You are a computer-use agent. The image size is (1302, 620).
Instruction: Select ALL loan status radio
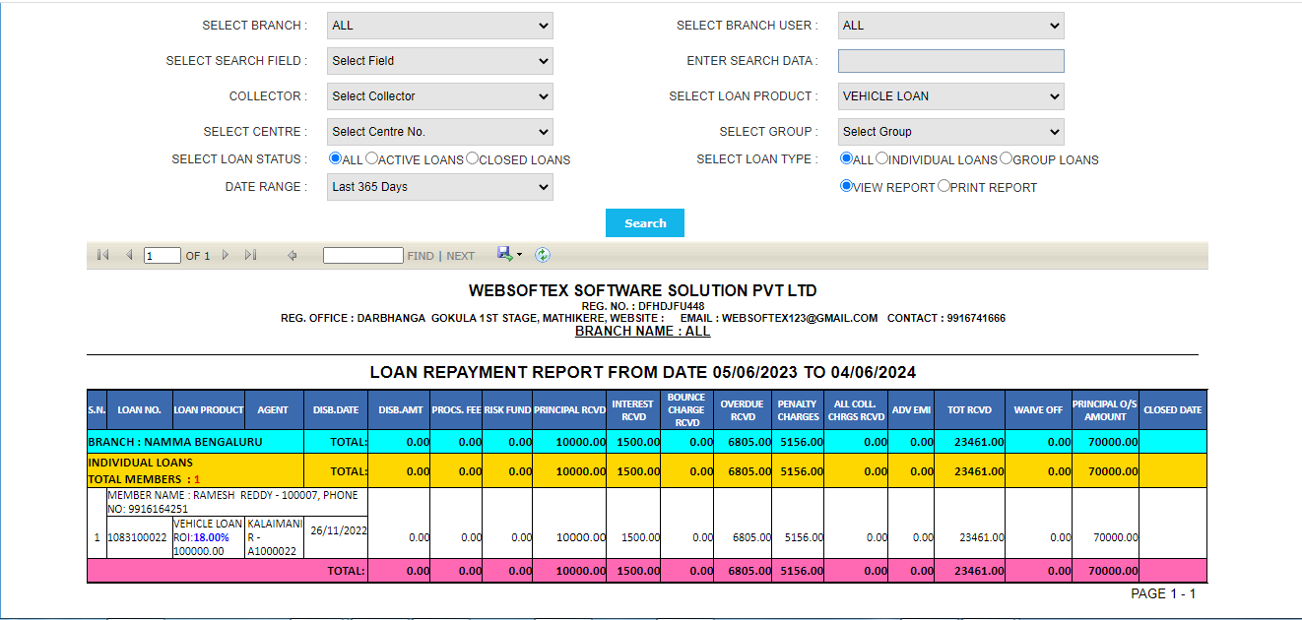click(x=335, y=158)
